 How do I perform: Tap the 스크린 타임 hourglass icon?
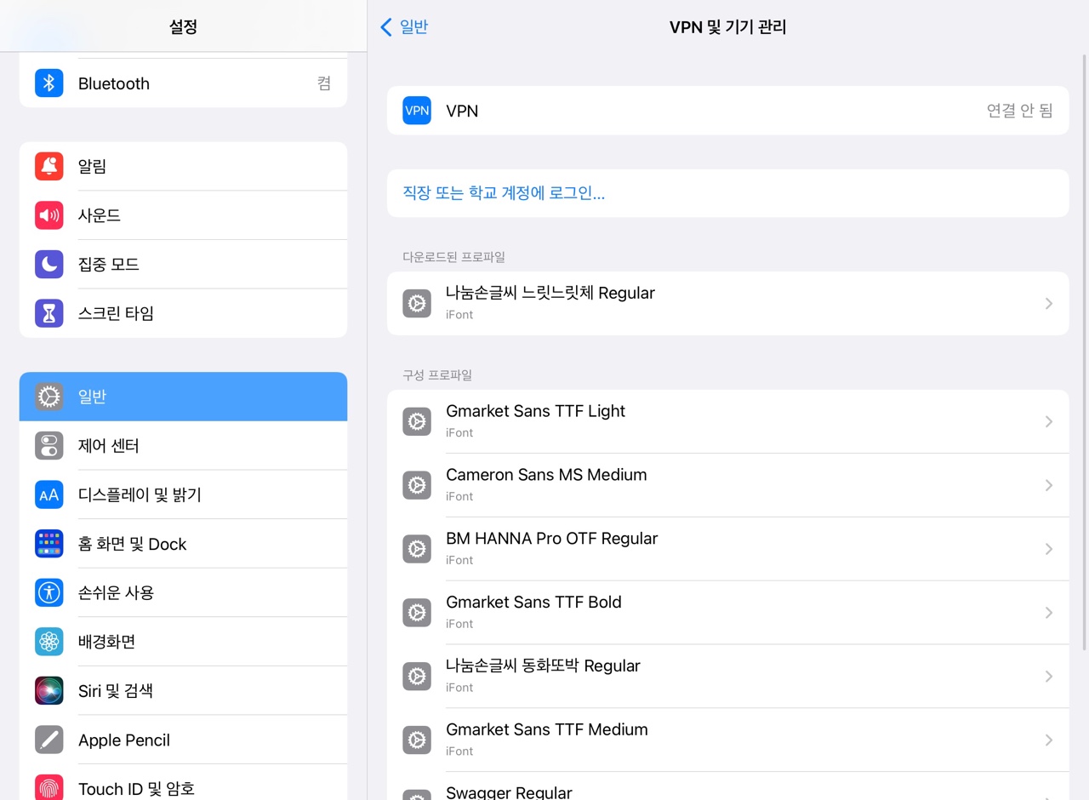pyautogui.click(x=48, y=313)
